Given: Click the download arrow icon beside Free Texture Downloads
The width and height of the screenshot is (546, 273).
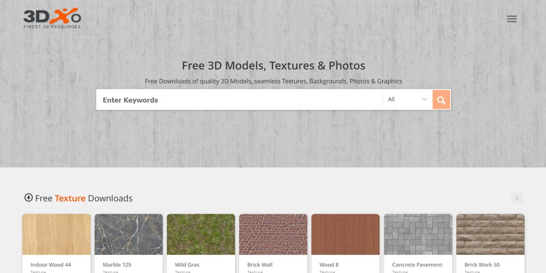Looking at the screenshot, I should (x=28, y=198).
